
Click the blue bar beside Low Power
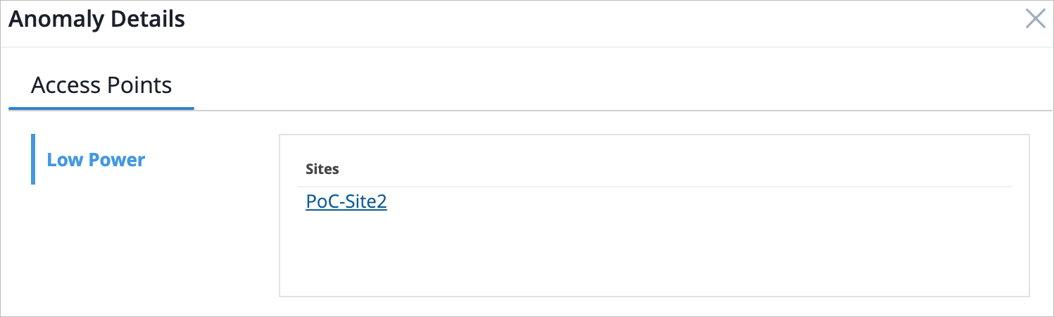(33, 159)
